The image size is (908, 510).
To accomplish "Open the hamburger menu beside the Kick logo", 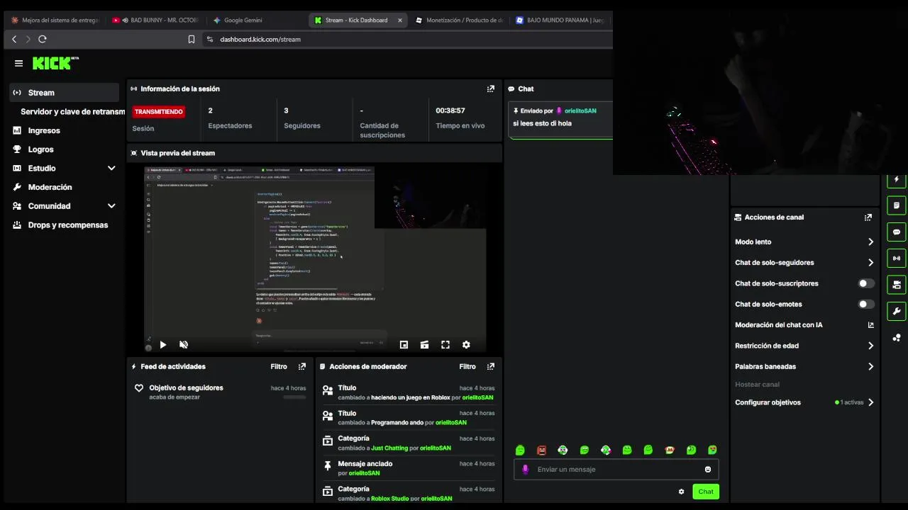I will [x=18, y=63].
